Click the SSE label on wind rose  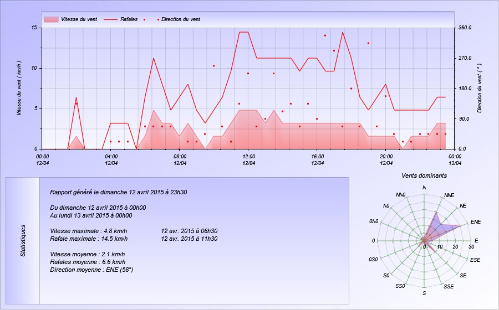[449, 287]
